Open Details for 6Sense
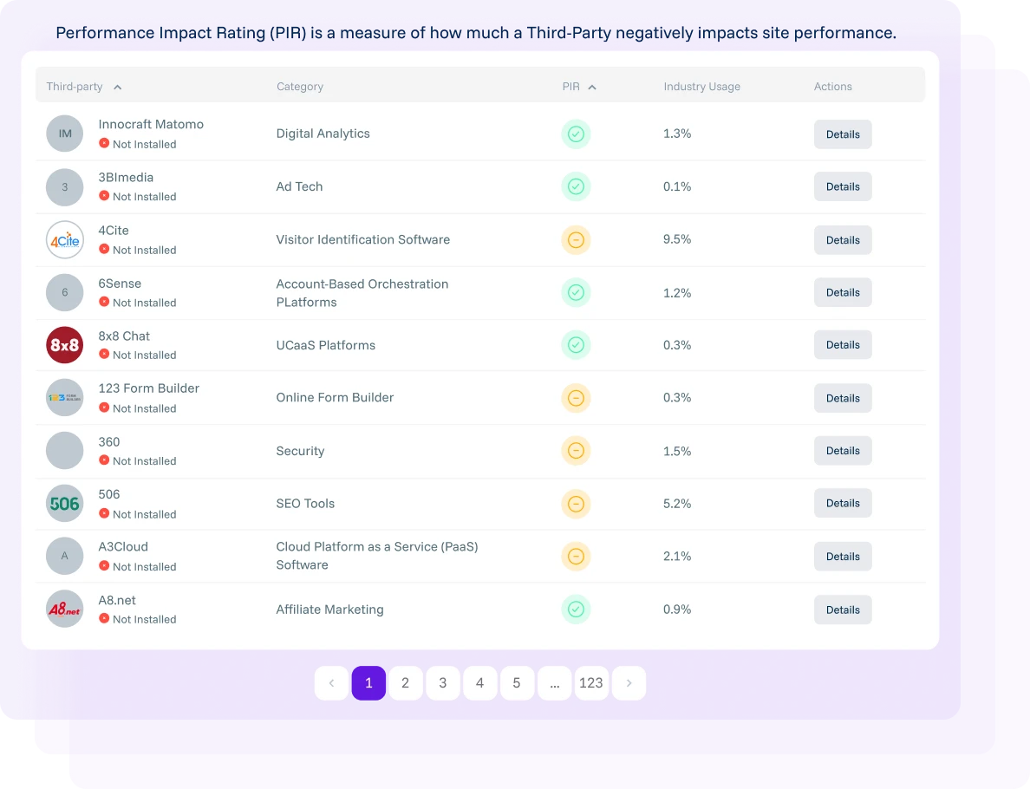Viewport: 1030px width, 789px height. [x=843, y=292]
